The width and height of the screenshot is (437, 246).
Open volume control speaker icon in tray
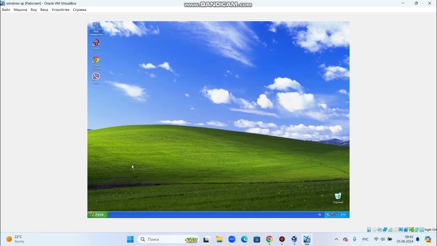[383, 239]
